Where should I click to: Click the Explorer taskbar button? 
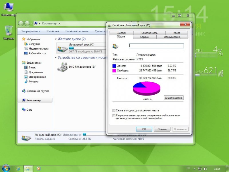tap(28, 169)
